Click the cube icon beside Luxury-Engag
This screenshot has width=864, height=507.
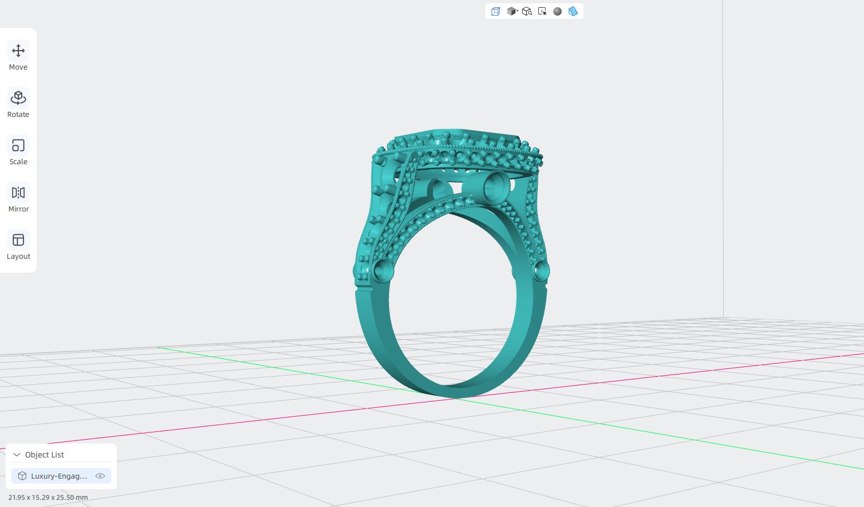[x=22, y=476]
